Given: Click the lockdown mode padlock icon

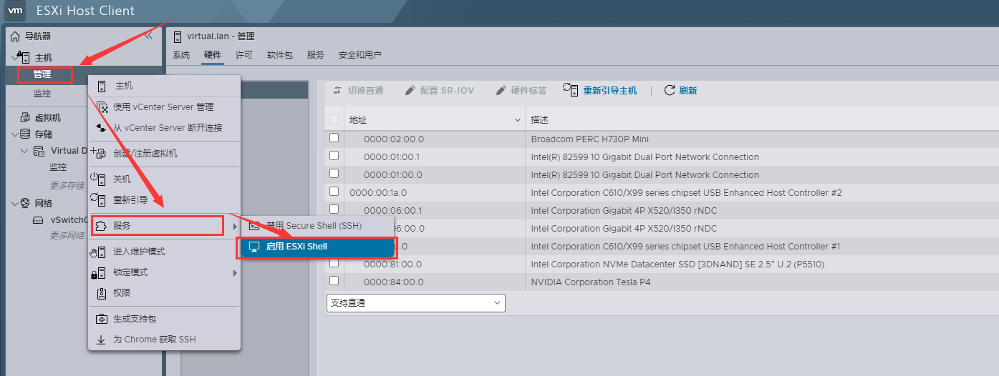Looking at the screenshot, I should [x=100, y=273].
